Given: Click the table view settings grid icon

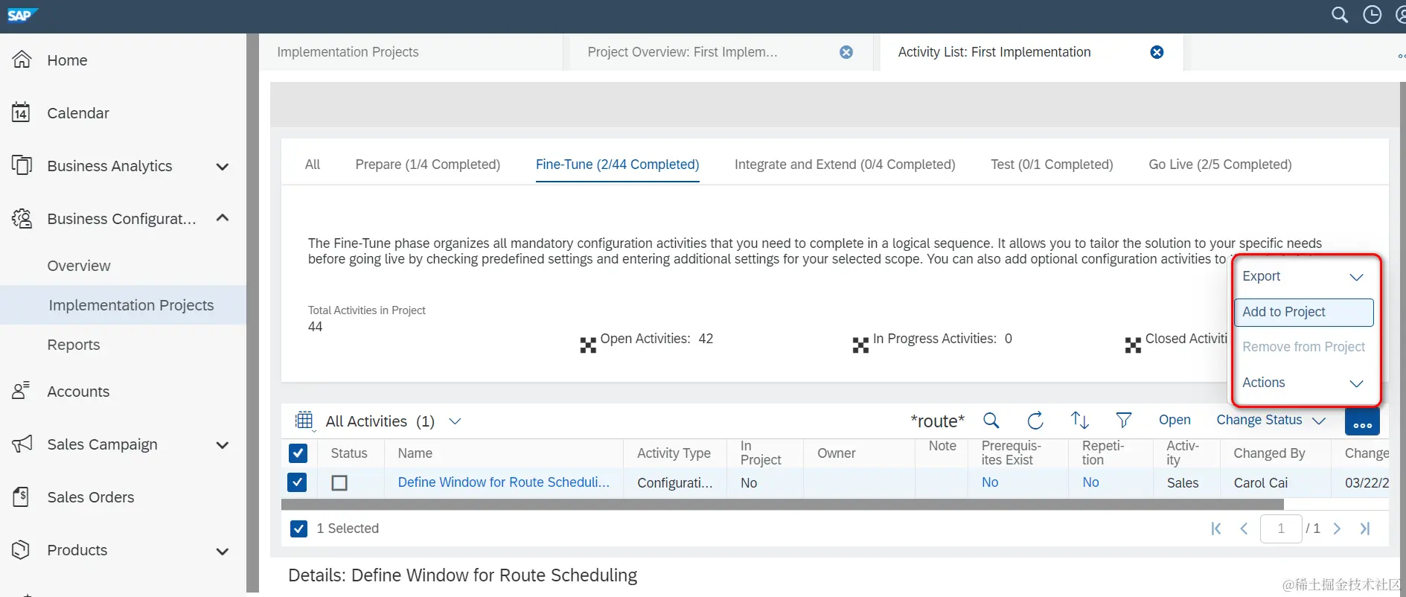Looking at the screenshot, I should tap(304, 421).
